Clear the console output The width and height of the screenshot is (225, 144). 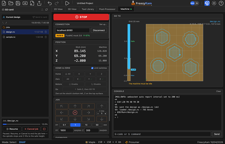[218, 91]
